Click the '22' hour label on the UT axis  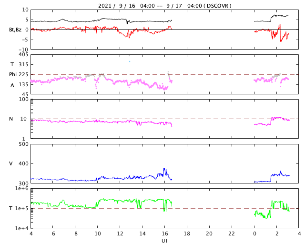(232, 234)
